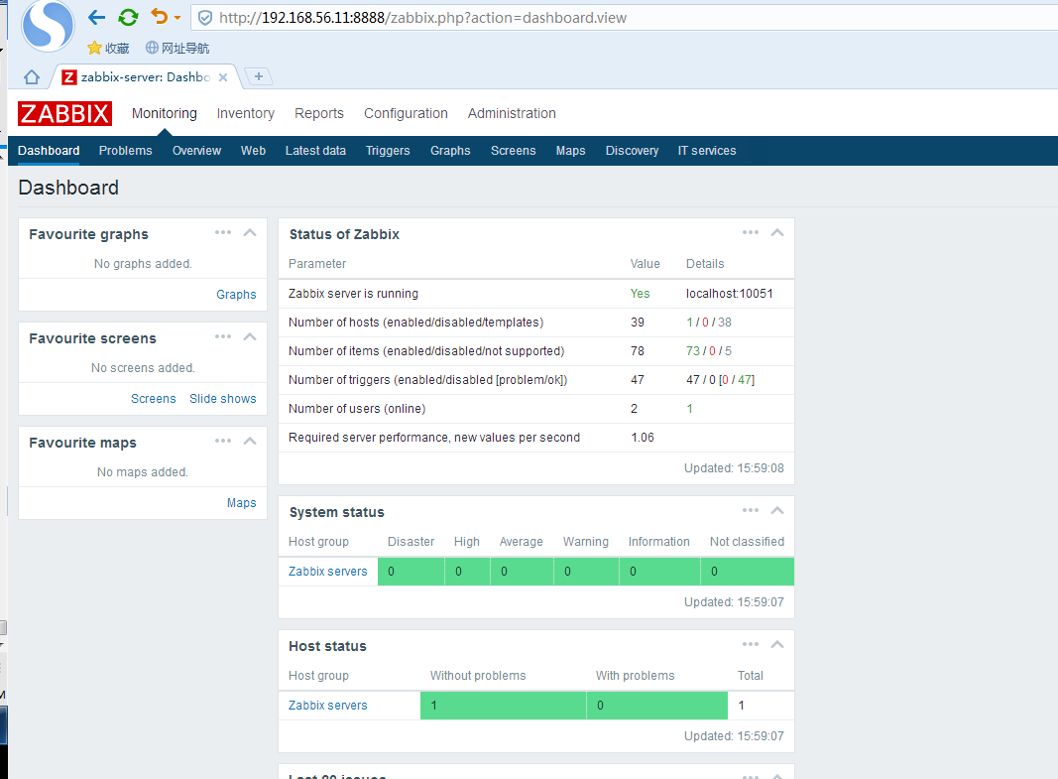Click the "Number of users (online)" row label
1058x779 pixels.
pyautogui.click(x=357, y=409)
